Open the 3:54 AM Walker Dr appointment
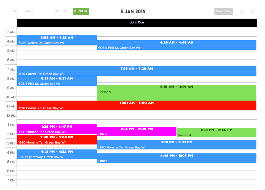 (57, 40)
